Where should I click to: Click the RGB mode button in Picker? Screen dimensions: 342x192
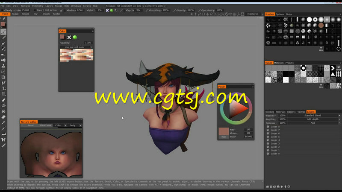pyautogui.click(x=224, y=137)
